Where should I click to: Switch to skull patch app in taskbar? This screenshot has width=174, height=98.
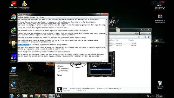tap(59, 96)
